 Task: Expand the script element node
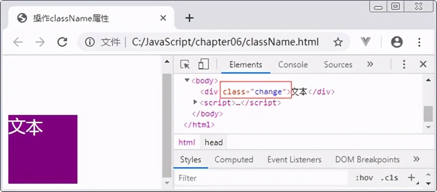pyautogui.click(x=195, y=102)
